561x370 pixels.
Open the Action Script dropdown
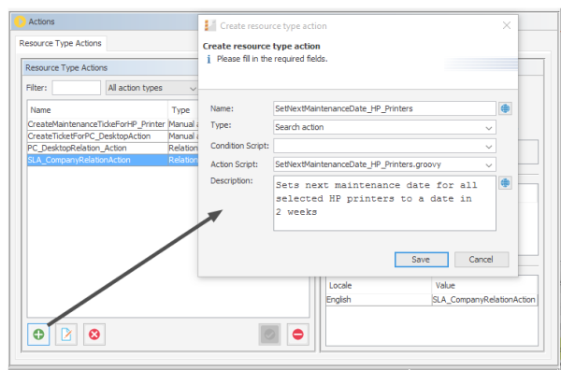pyautogui.click(x=384, y=164)
